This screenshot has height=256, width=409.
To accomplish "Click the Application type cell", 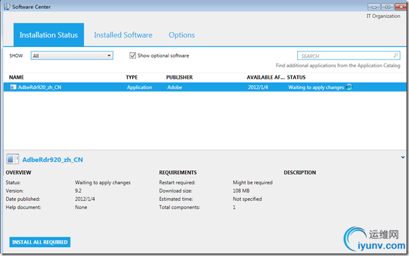I will point(139,87).
